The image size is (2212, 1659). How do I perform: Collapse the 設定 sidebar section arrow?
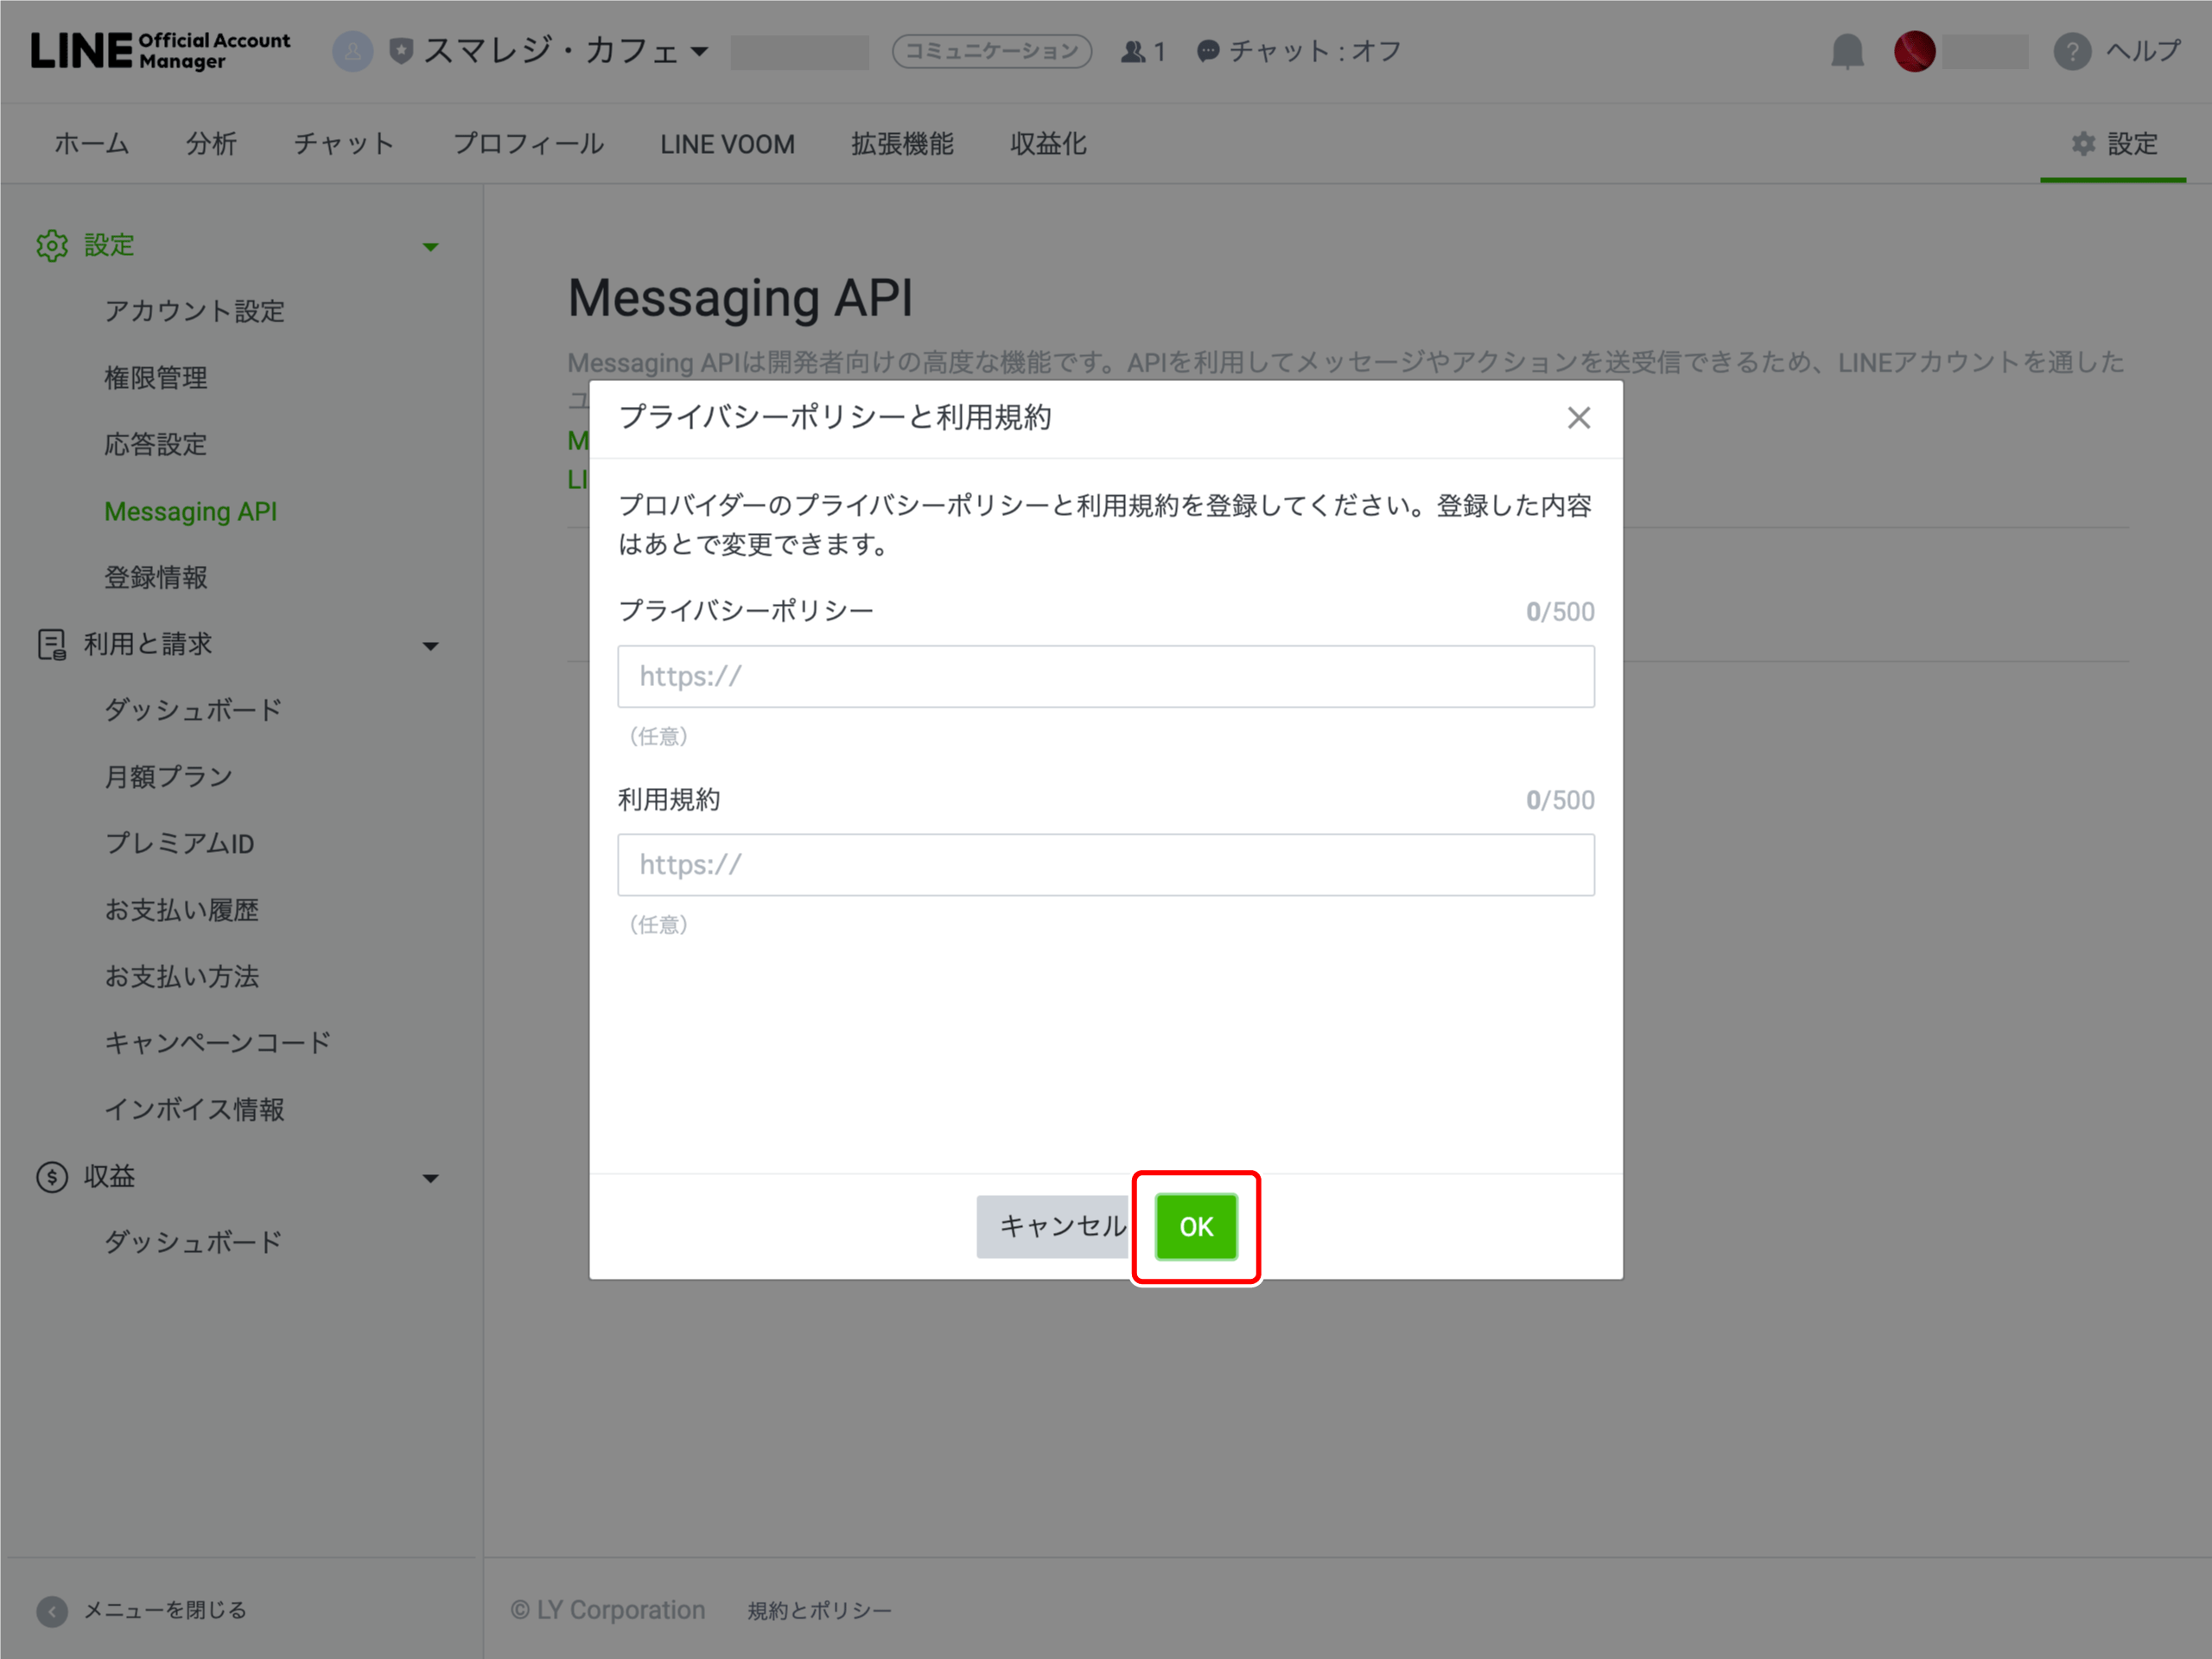point(431,247)
